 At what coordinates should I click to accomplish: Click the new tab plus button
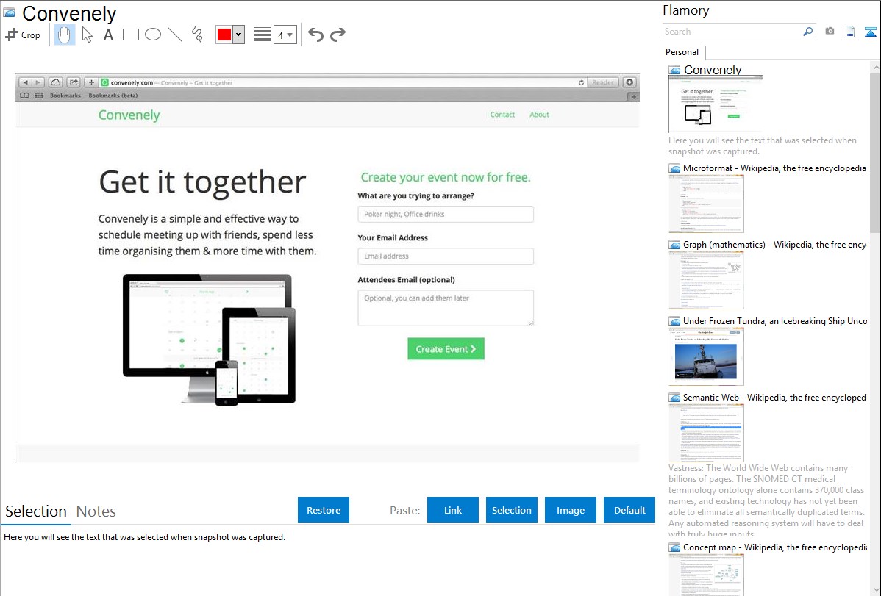click(x=633, y=96)
